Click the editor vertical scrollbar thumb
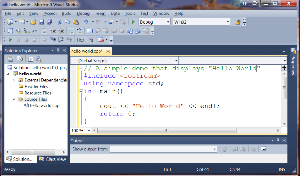The height and width of the screenshot is (176, 300). tap(284, 88)
